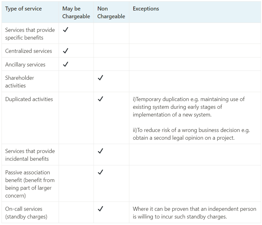Click the temporary duplication exception text
Image resolution: width=262 pixels, height=225 pixels.
189,107
